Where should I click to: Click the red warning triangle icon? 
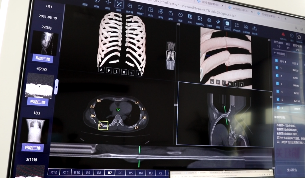click(283, 34)
